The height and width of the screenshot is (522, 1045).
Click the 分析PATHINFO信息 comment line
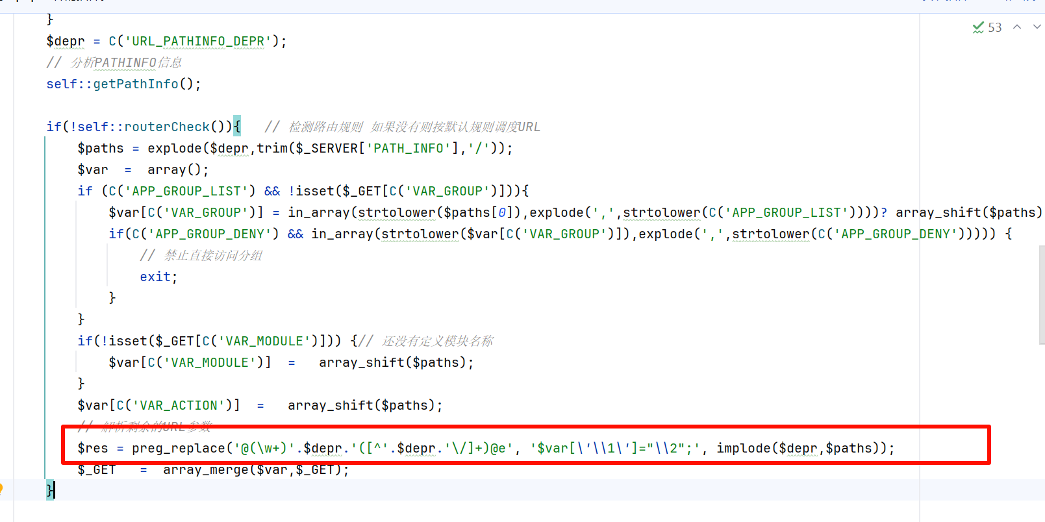point(114,63)
